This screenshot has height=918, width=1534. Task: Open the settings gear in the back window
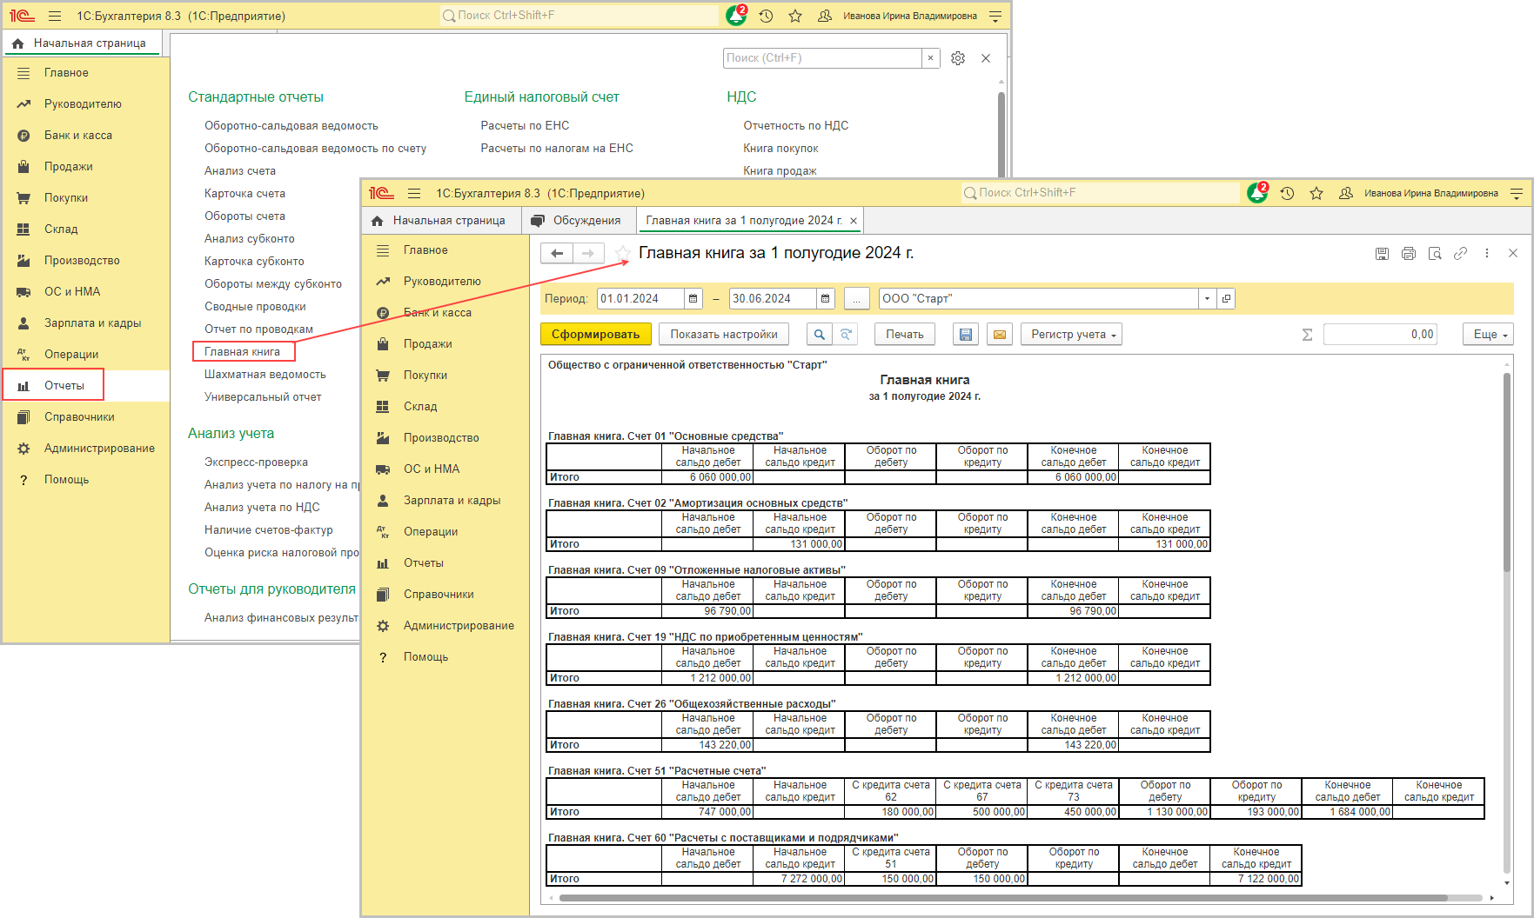pos(958,58)
